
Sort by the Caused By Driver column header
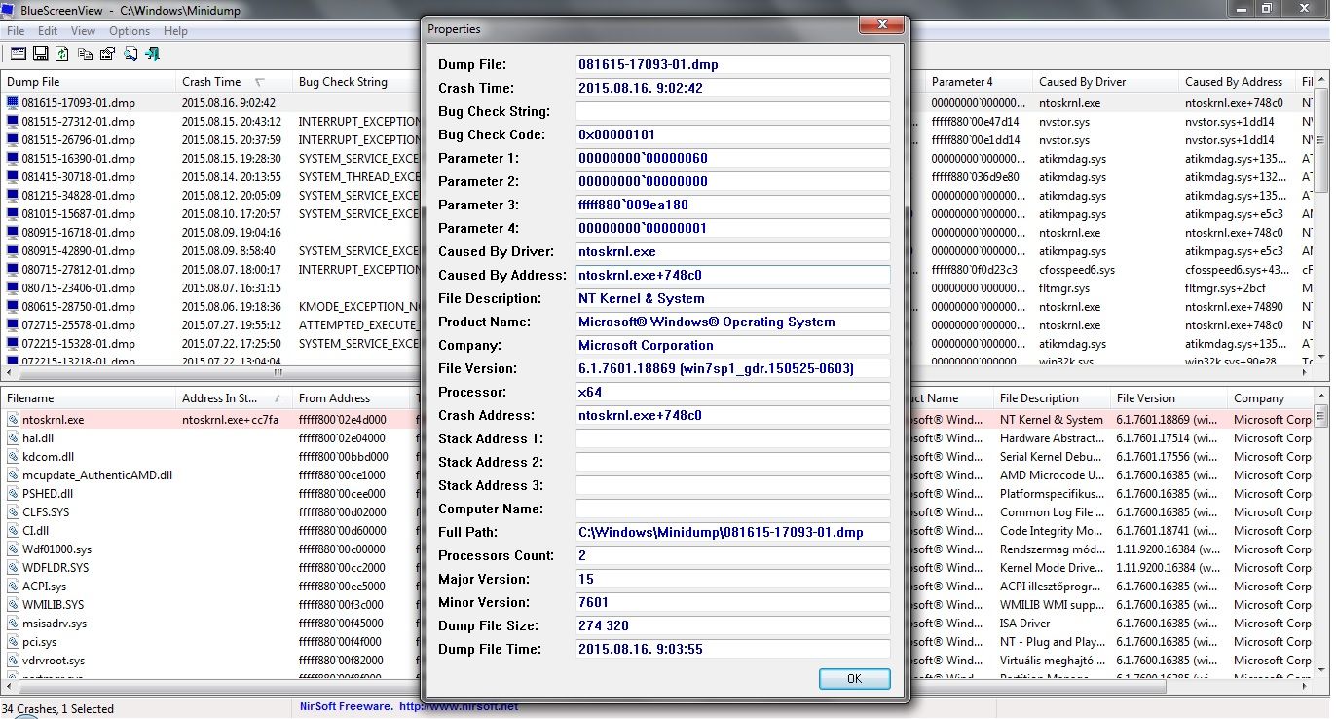(1105, 82)
